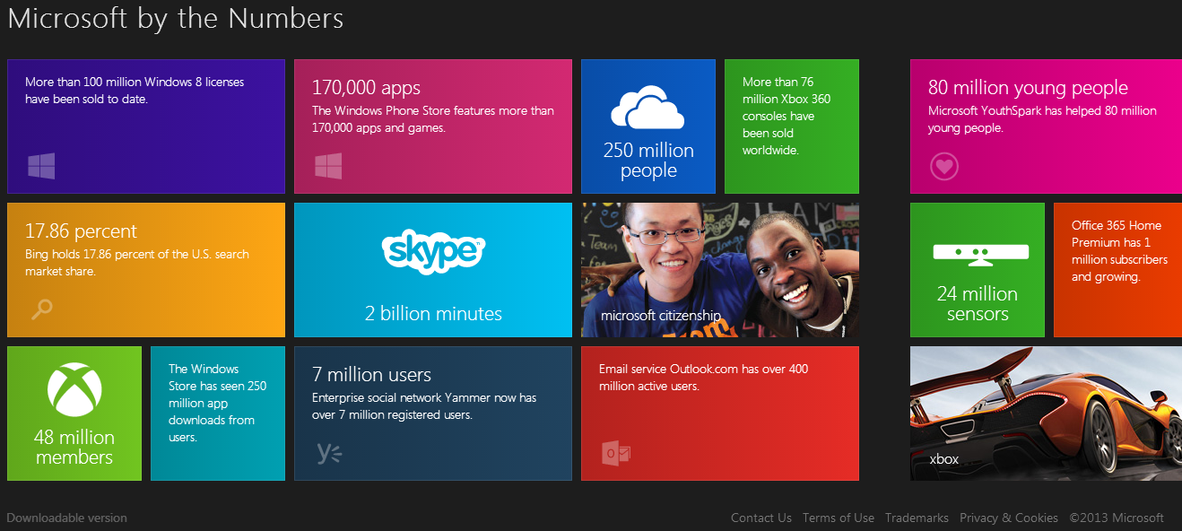Image resolution: width=1182 pixels, height=531 pixels.
Task: Click the Windows 8 licenses sold text
Action: click(x=135, y=91)
